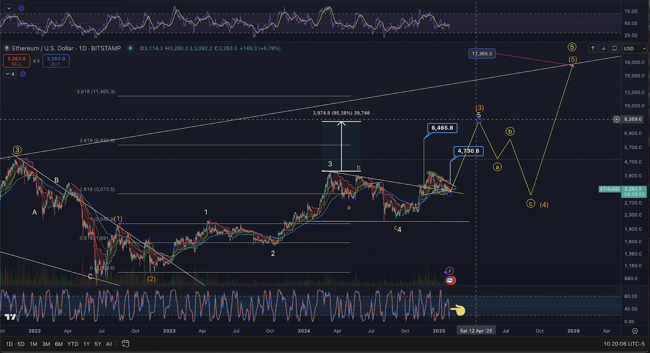650x353 pixels.
Task: Select the 4,730.6 price callout
Action: point(468,151)
